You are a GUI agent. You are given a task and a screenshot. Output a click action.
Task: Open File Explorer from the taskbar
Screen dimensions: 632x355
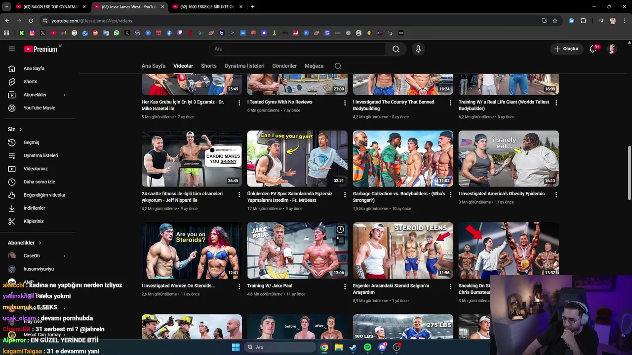(x=338, y=347)
